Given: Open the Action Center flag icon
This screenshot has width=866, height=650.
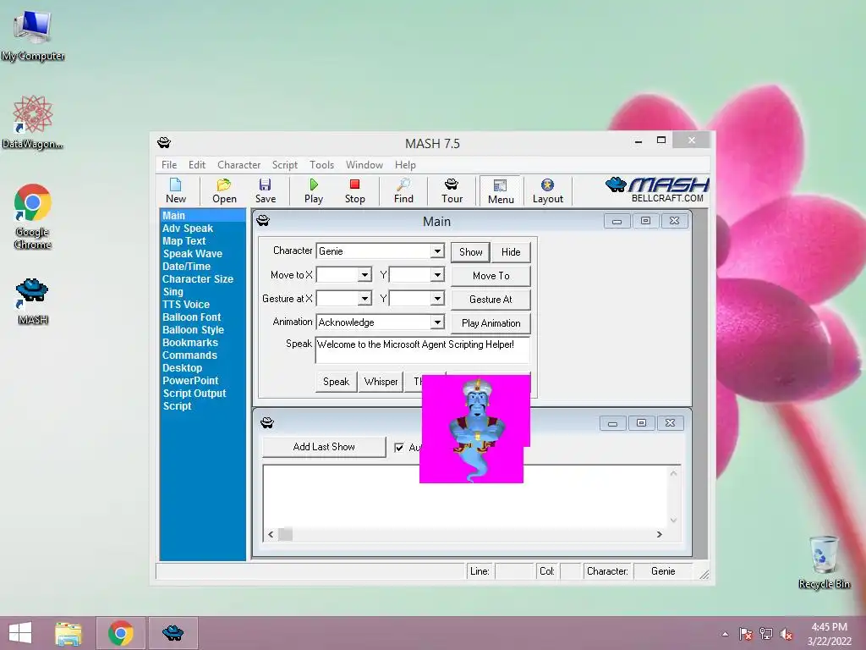Looking at the screenshot, I should click(x=746, y=634).
